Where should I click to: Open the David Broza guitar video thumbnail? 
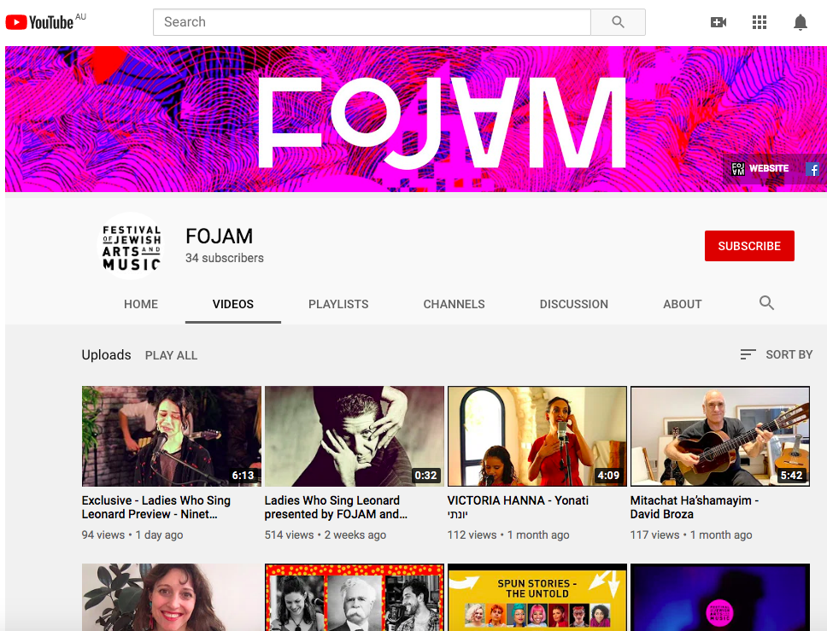[719, 436]
